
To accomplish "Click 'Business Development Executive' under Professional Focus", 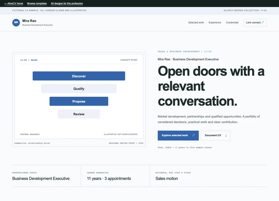I will pos(41,178).
